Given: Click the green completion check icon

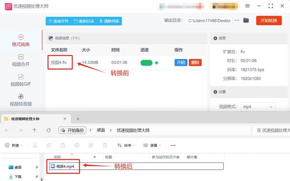Looking at the screenshot, I should pyautogui.click(x=157, y=63).
